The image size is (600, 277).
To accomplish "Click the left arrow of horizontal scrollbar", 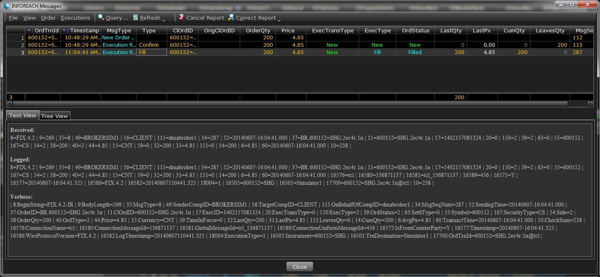I will click(x=9, y=104).
